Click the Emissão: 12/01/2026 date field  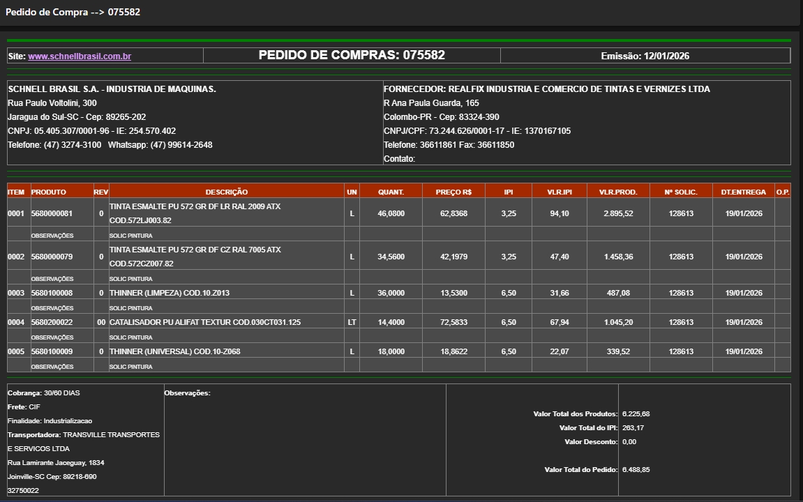645,56
